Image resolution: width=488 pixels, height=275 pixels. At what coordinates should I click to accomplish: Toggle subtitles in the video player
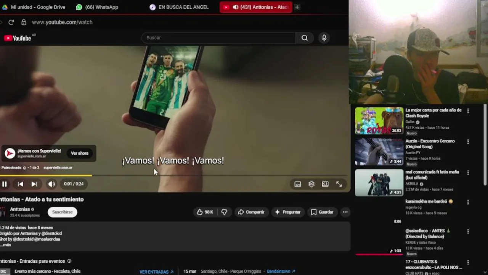pos(298,184)
